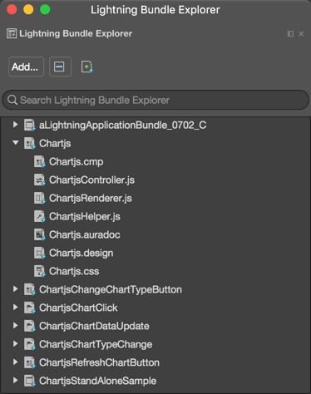Image resolution: width=311 pixels, height=394 pixels.
Task: Select the ChartjsRenderer.js file name
Action: coord(91,199)
